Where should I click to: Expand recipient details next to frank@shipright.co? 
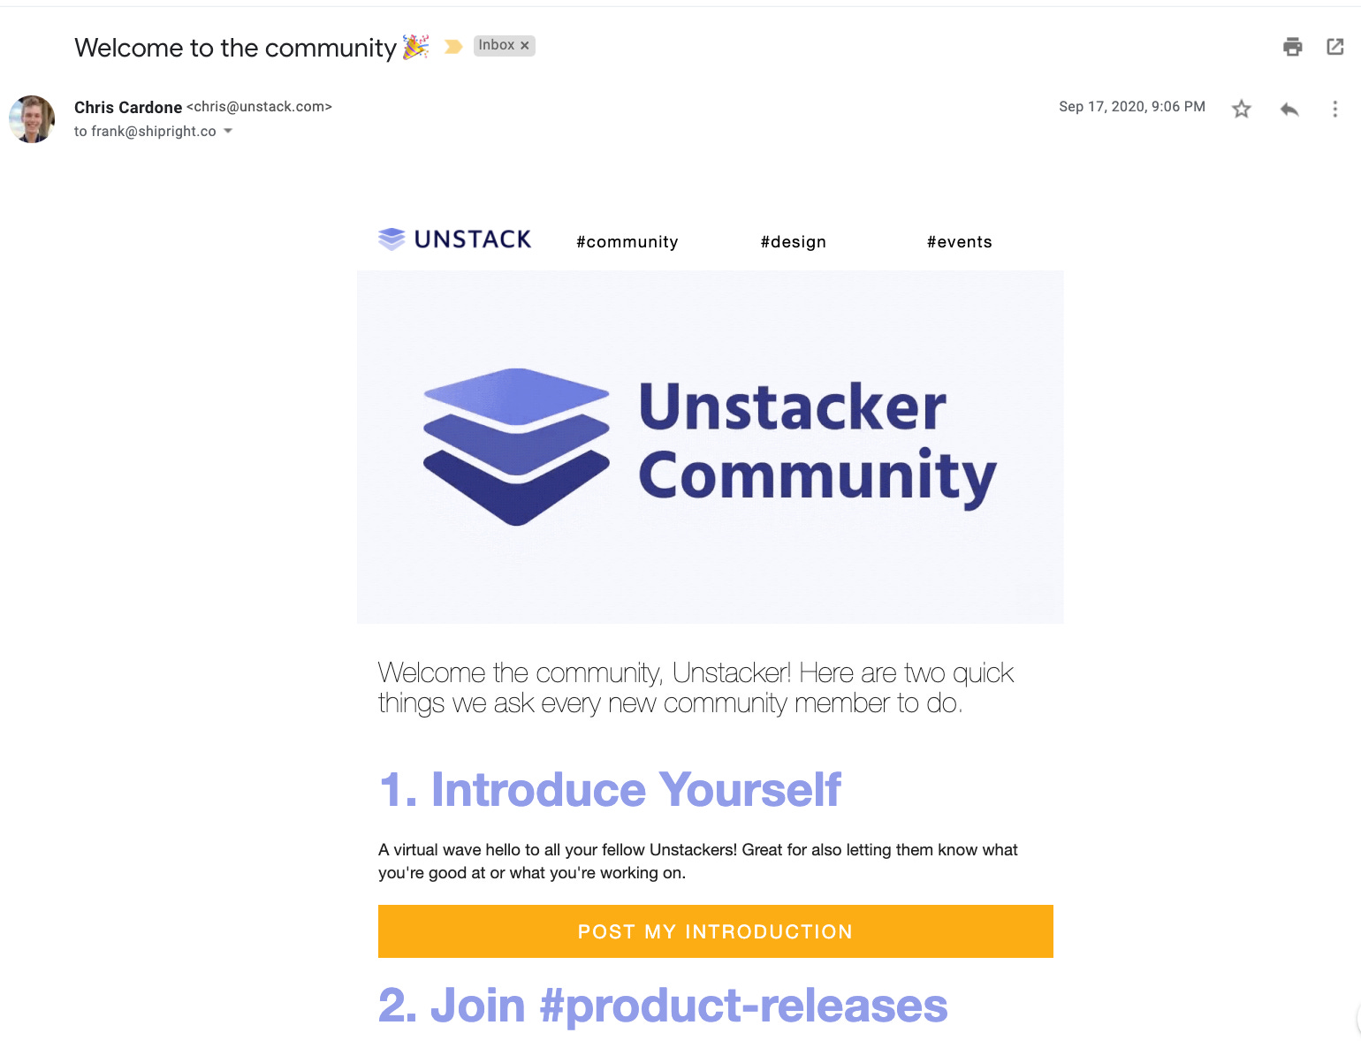228,131
